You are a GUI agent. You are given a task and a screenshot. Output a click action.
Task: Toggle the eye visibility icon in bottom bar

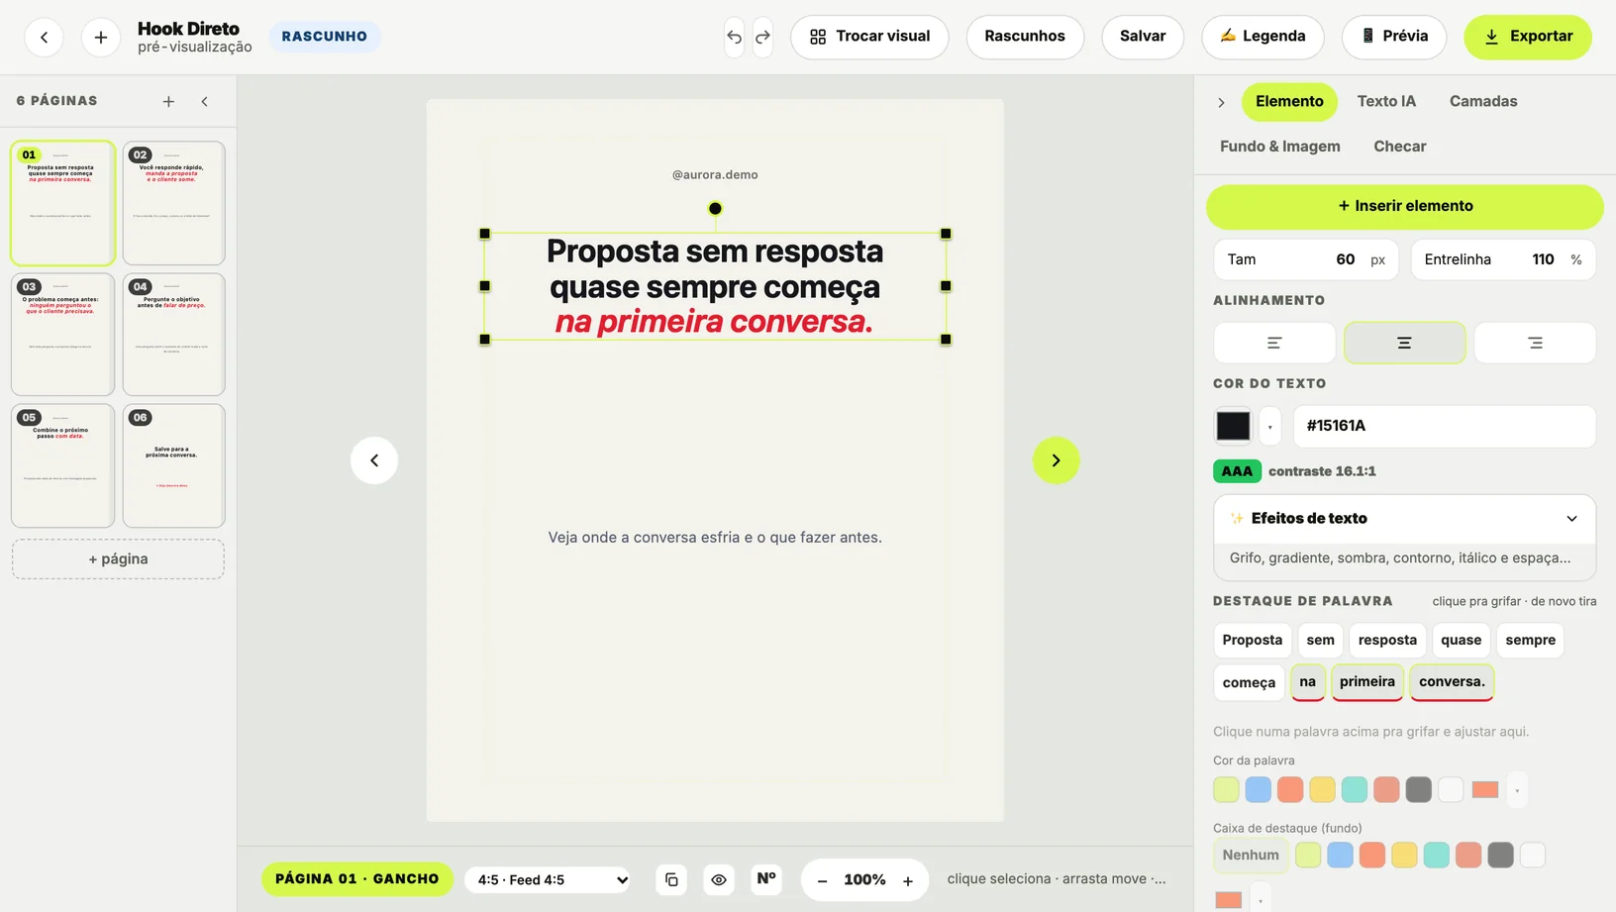(719, 879)
